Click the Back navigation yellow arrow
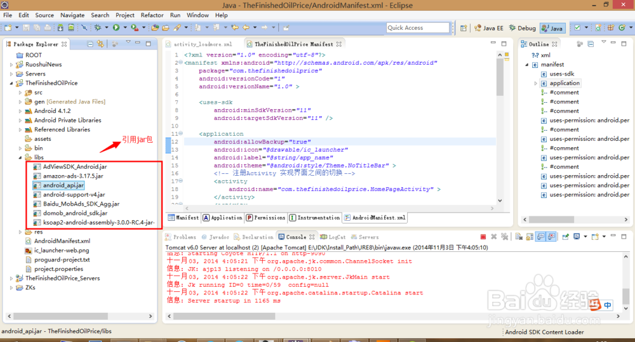 click(x=246, y=27)
